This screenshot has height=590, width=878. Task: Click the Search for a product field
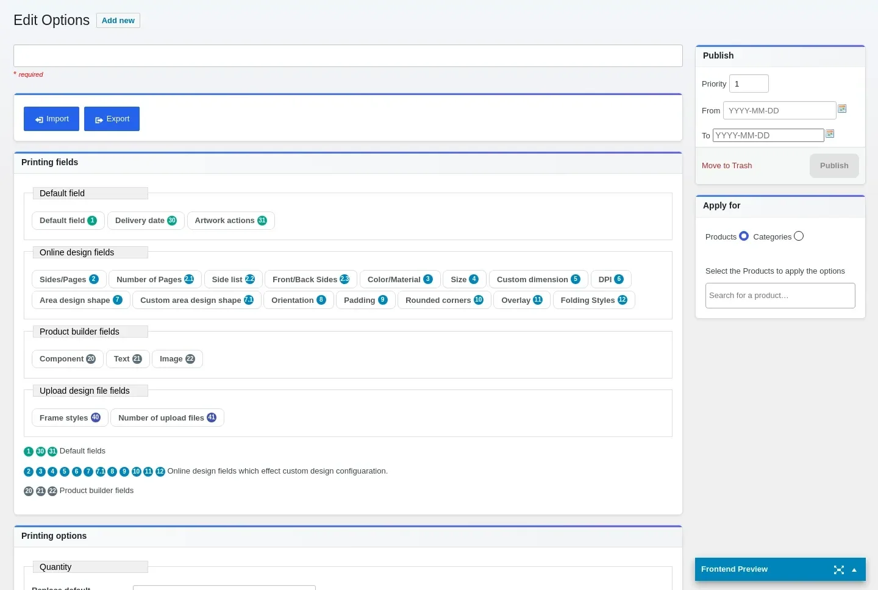(780, 296)
